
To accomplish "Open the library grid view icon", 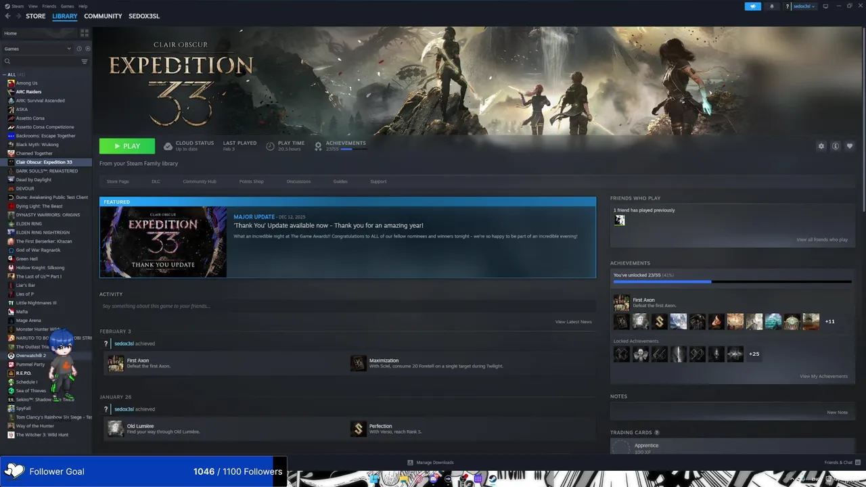I will pos(85,32).
